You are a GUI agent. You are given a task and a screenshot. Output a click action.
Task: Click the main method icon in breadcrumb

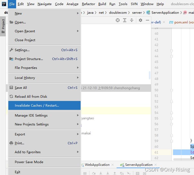point(185,12)
